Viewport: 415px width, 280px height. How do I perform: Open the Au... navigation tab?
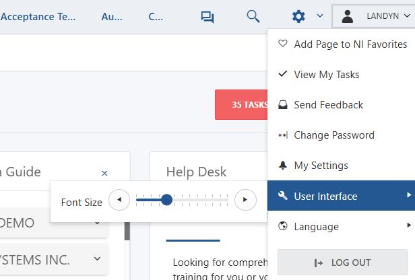(x=112, y=17)
